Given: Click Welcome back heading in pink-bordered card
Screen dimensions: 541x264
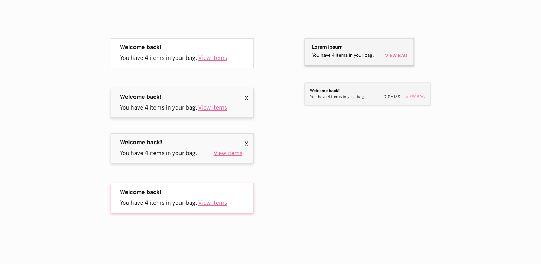Looking at the screenshot, I should (141, 192).
